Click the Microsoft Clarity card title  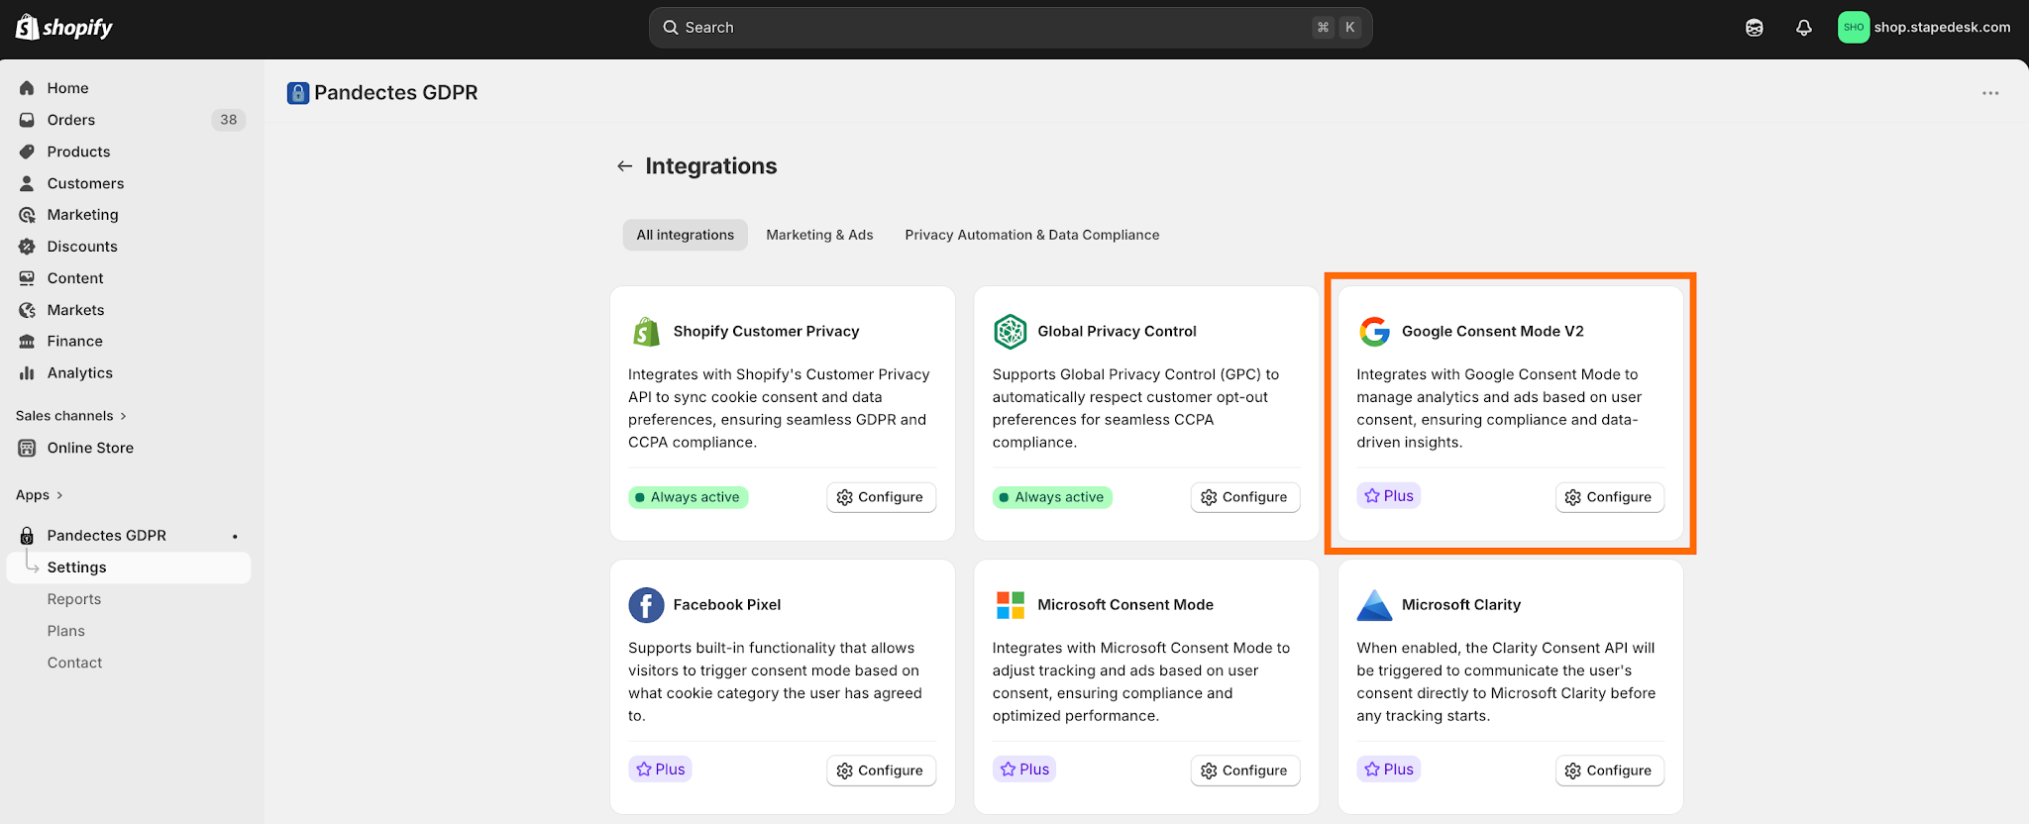1461,605
